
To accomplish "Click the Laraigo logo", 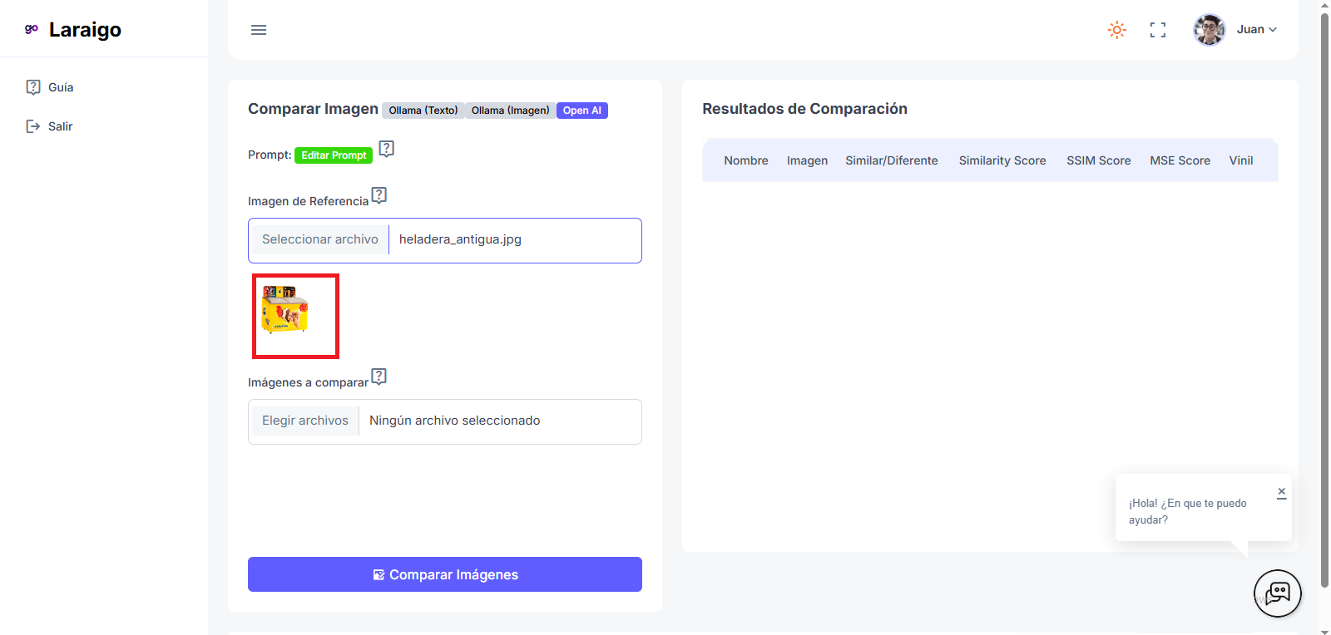I will 73,30.
